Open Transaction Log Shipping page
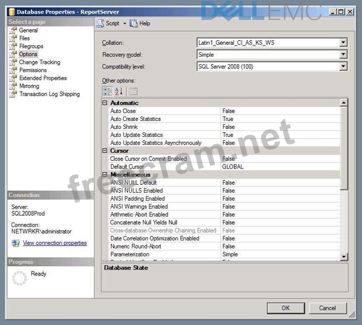Viewport: 362px width, 325px height. point(49,94)
